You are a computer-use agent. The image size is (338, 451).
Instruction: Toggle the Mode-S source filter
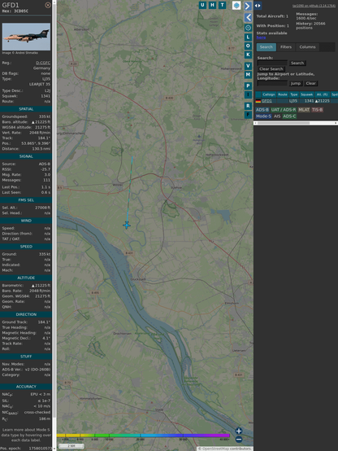point(263,116)
